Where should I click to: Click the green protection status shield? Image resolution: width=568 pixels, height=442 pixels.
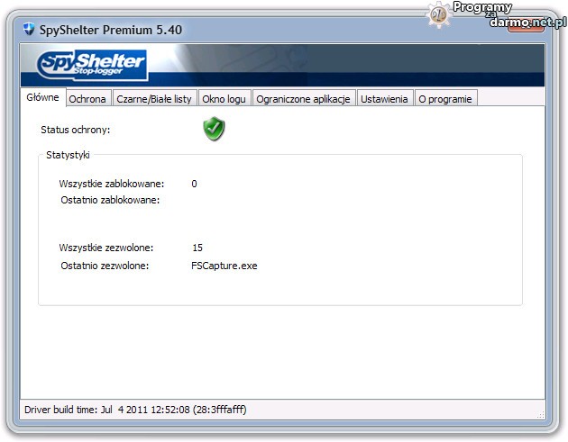point(214,130)
